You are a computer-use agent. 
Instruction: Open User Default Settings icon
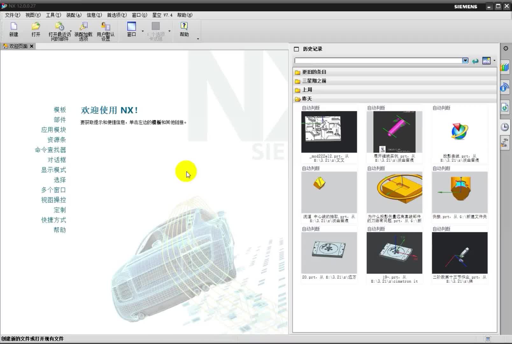click(105, 26)
